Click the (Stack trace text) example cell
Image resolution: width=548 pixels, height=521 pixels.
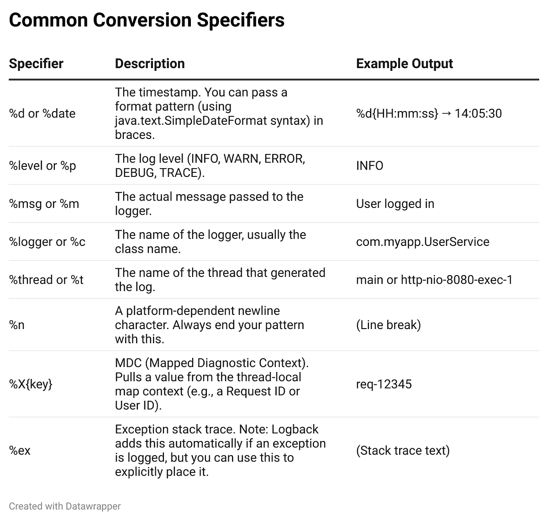(403, 451)
